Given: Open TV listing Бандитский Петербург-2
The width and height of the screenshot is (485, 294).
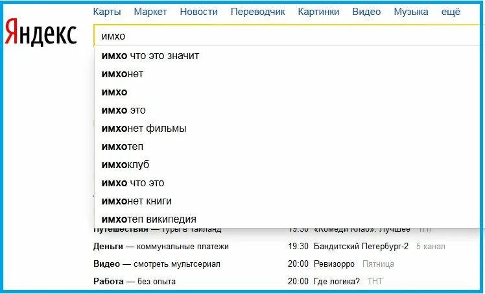Looking at the screenshot, I should (361, 247).
